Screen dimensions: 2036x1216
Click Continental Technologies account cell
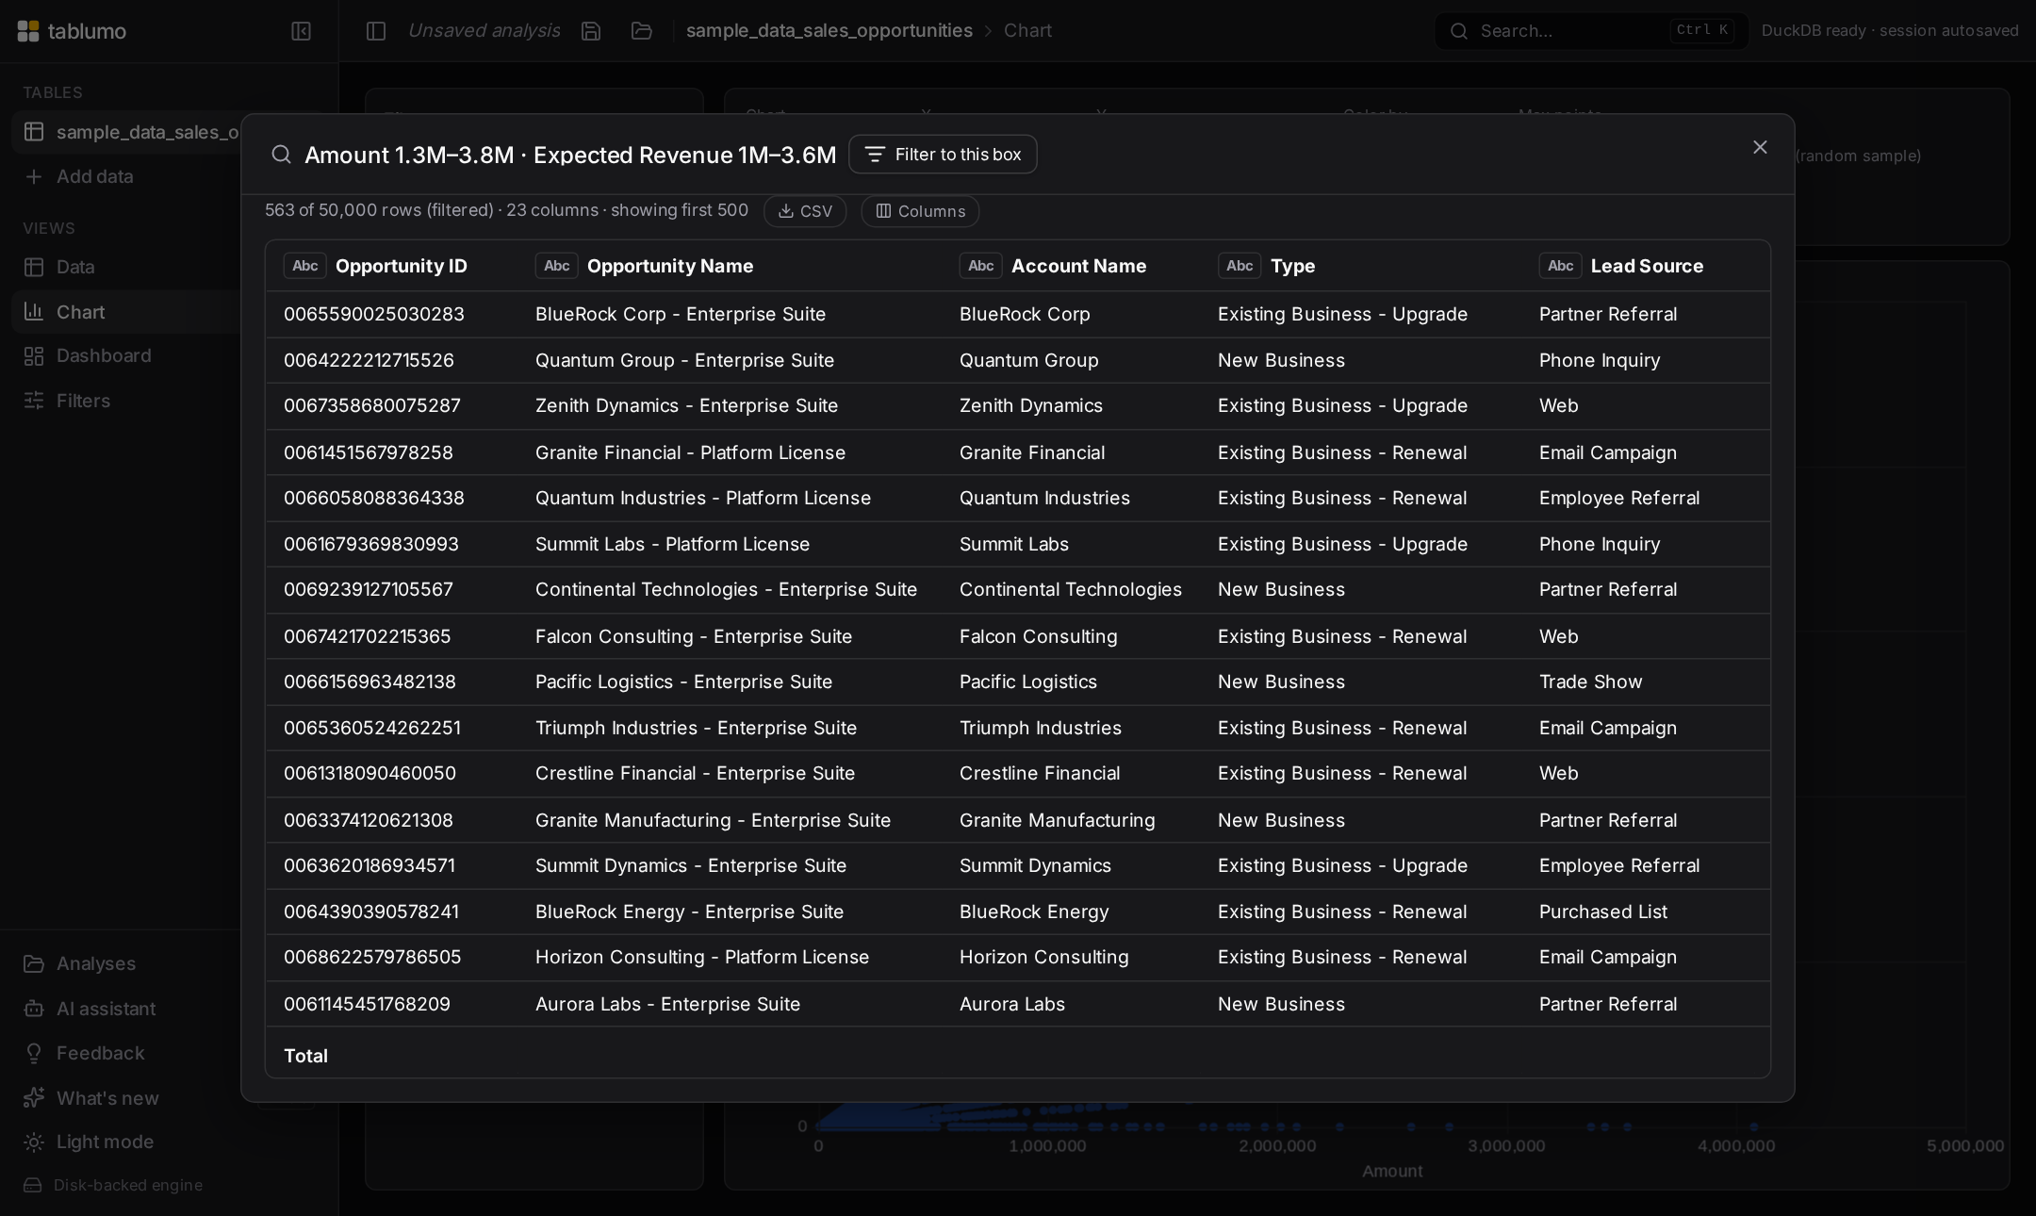point(1070,589)
